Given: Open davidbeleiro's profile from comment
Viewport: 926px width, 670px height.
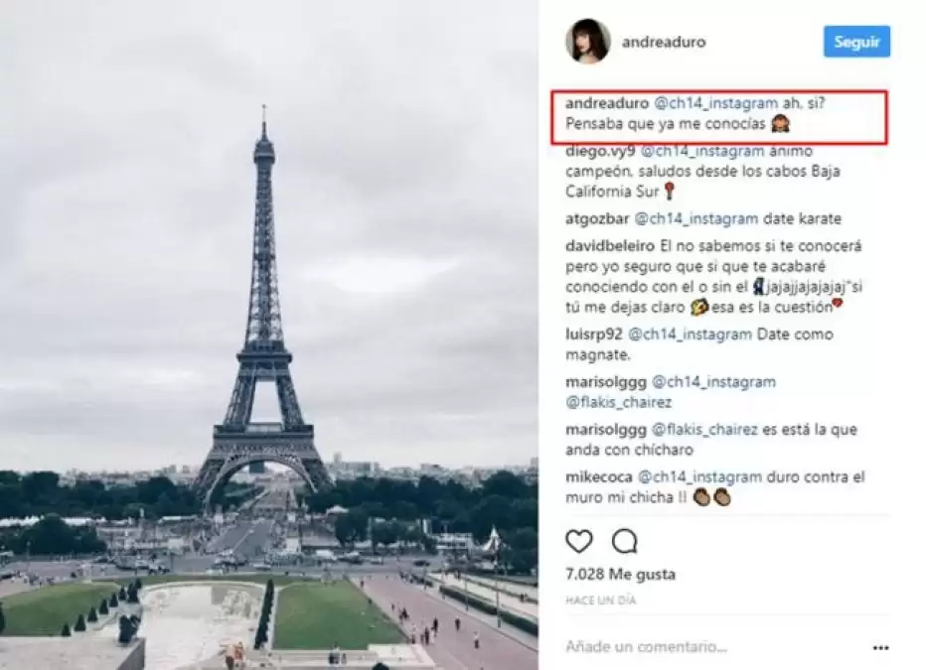Looking at the screenshot, I should point(610,245).
